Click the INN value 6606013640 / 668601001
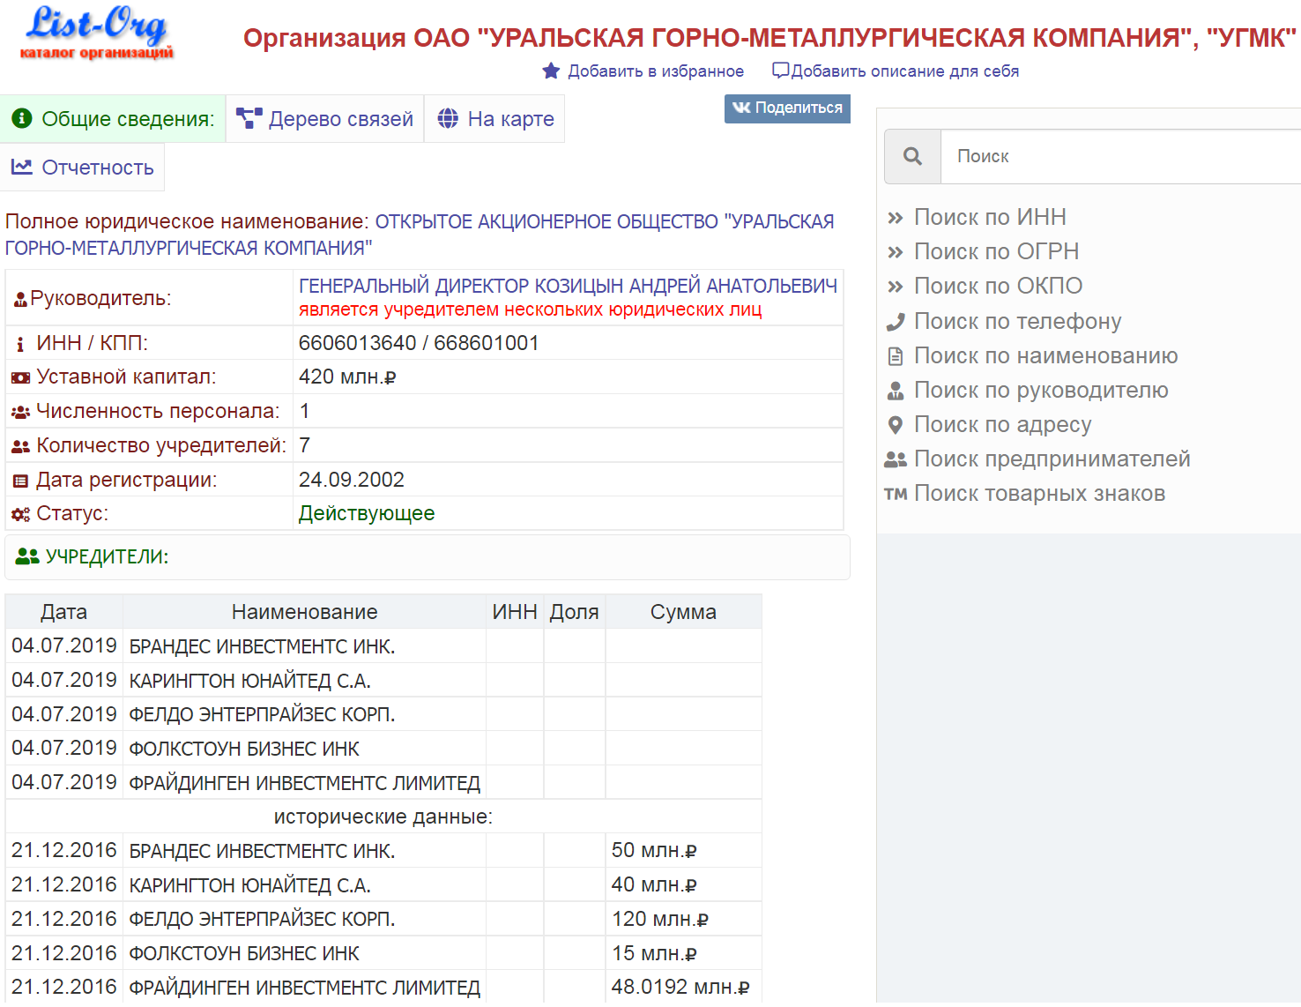 419,343
